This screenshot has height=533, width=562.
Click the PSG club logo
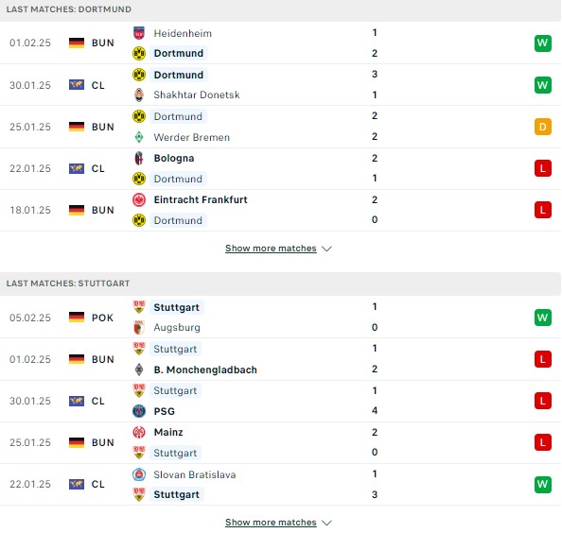tap(139, 411)
